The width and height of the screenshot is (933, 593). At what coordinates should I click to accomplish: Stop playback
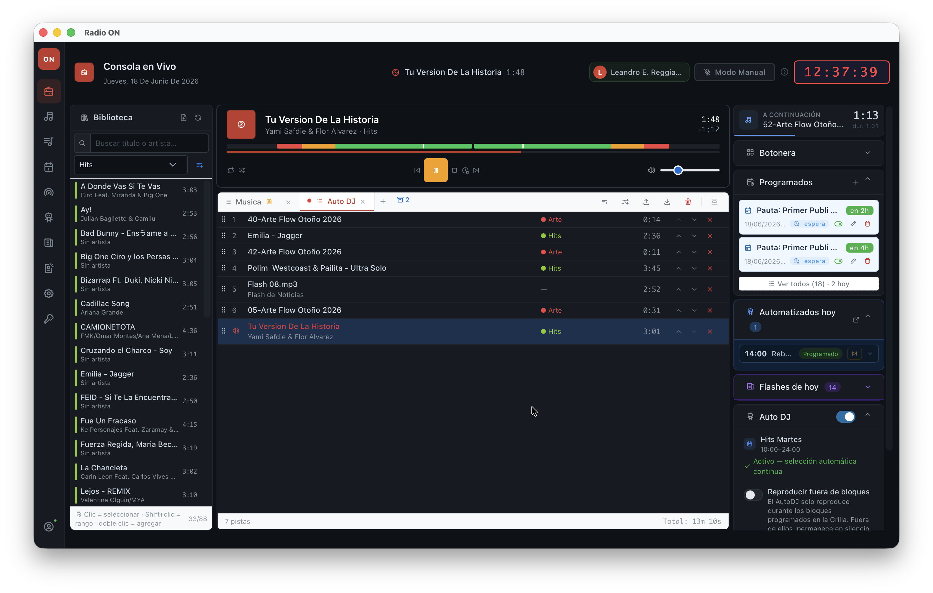[x=454, y=170]
